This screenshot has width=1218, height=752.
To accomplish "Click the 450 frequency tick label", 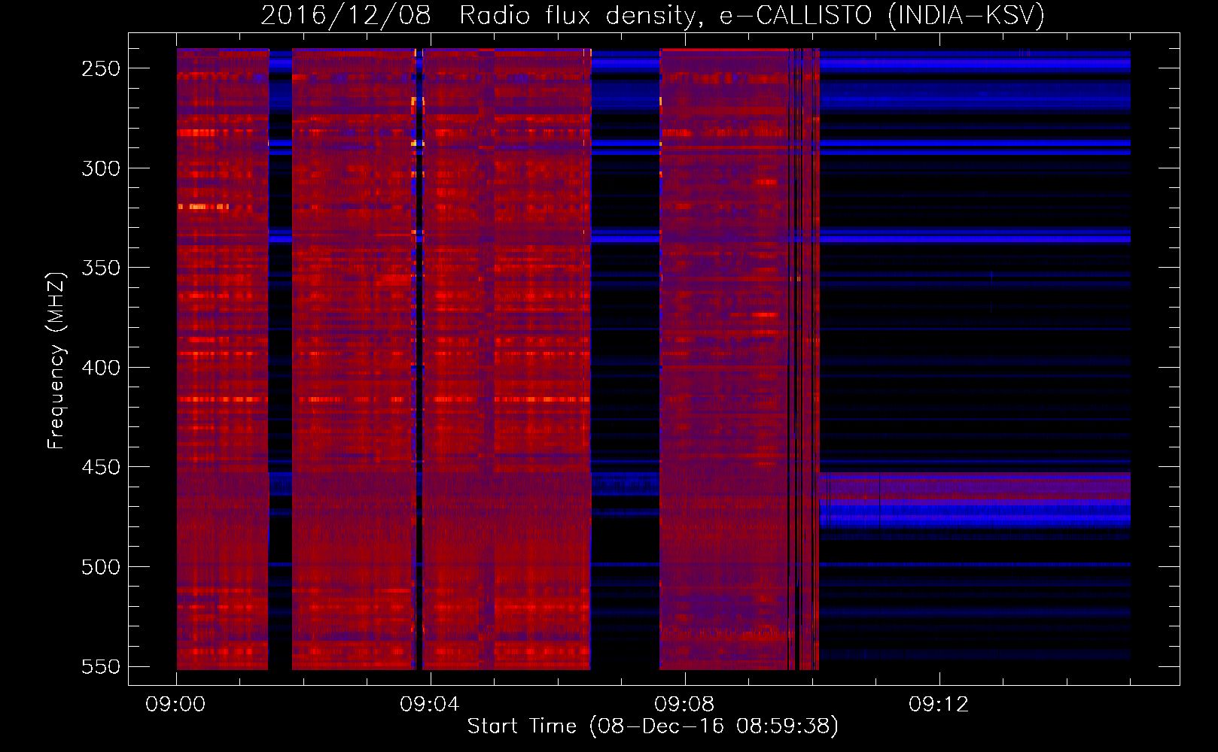I will (x=101, y=467).
